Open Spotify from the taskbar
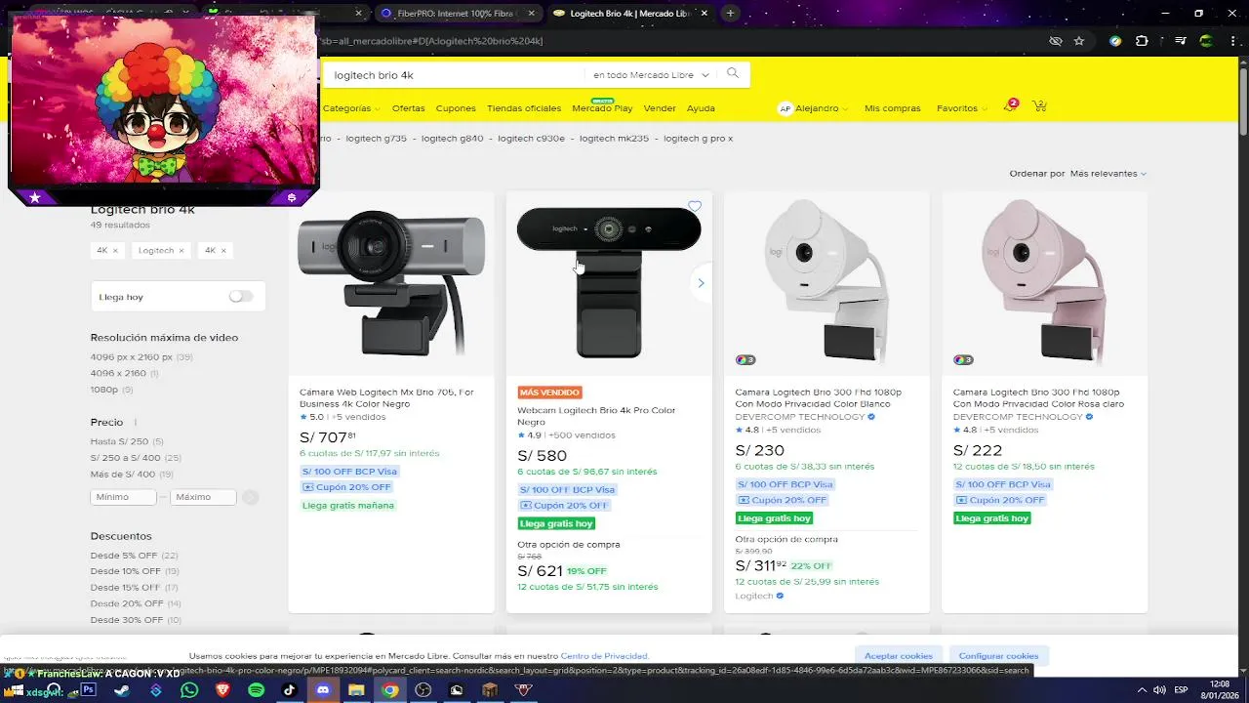The height and width of the screenshot is (703, 1249). (256, 689)
